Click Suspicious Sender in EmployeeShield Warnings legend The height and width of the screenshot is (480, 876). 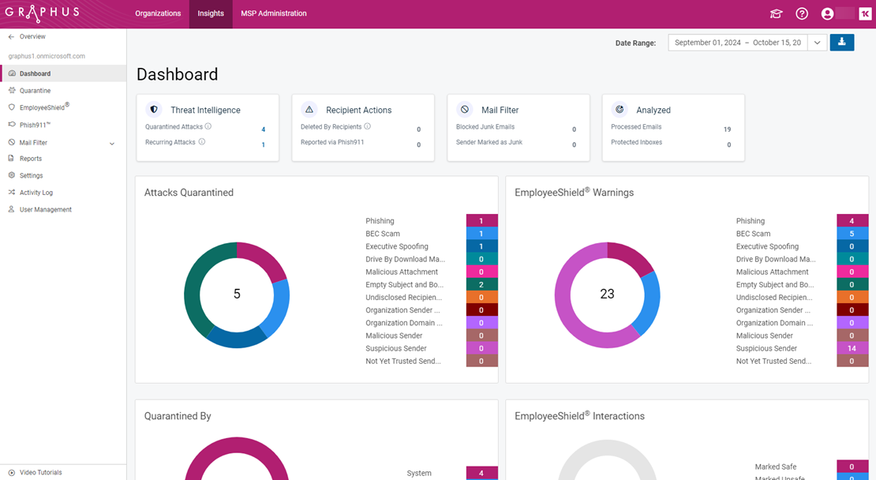point(766,348)
